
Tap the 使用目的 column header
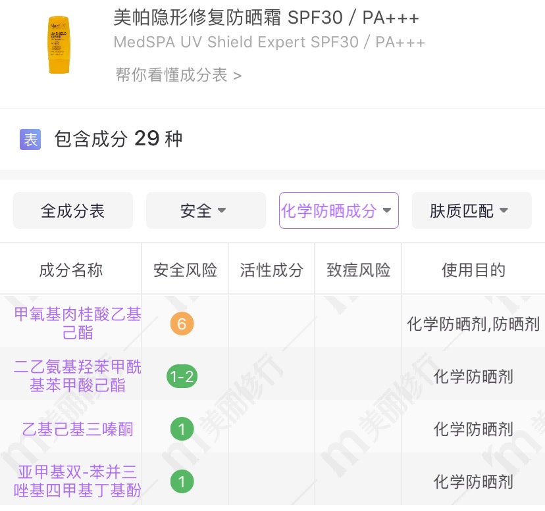click(x=473, y=270)
